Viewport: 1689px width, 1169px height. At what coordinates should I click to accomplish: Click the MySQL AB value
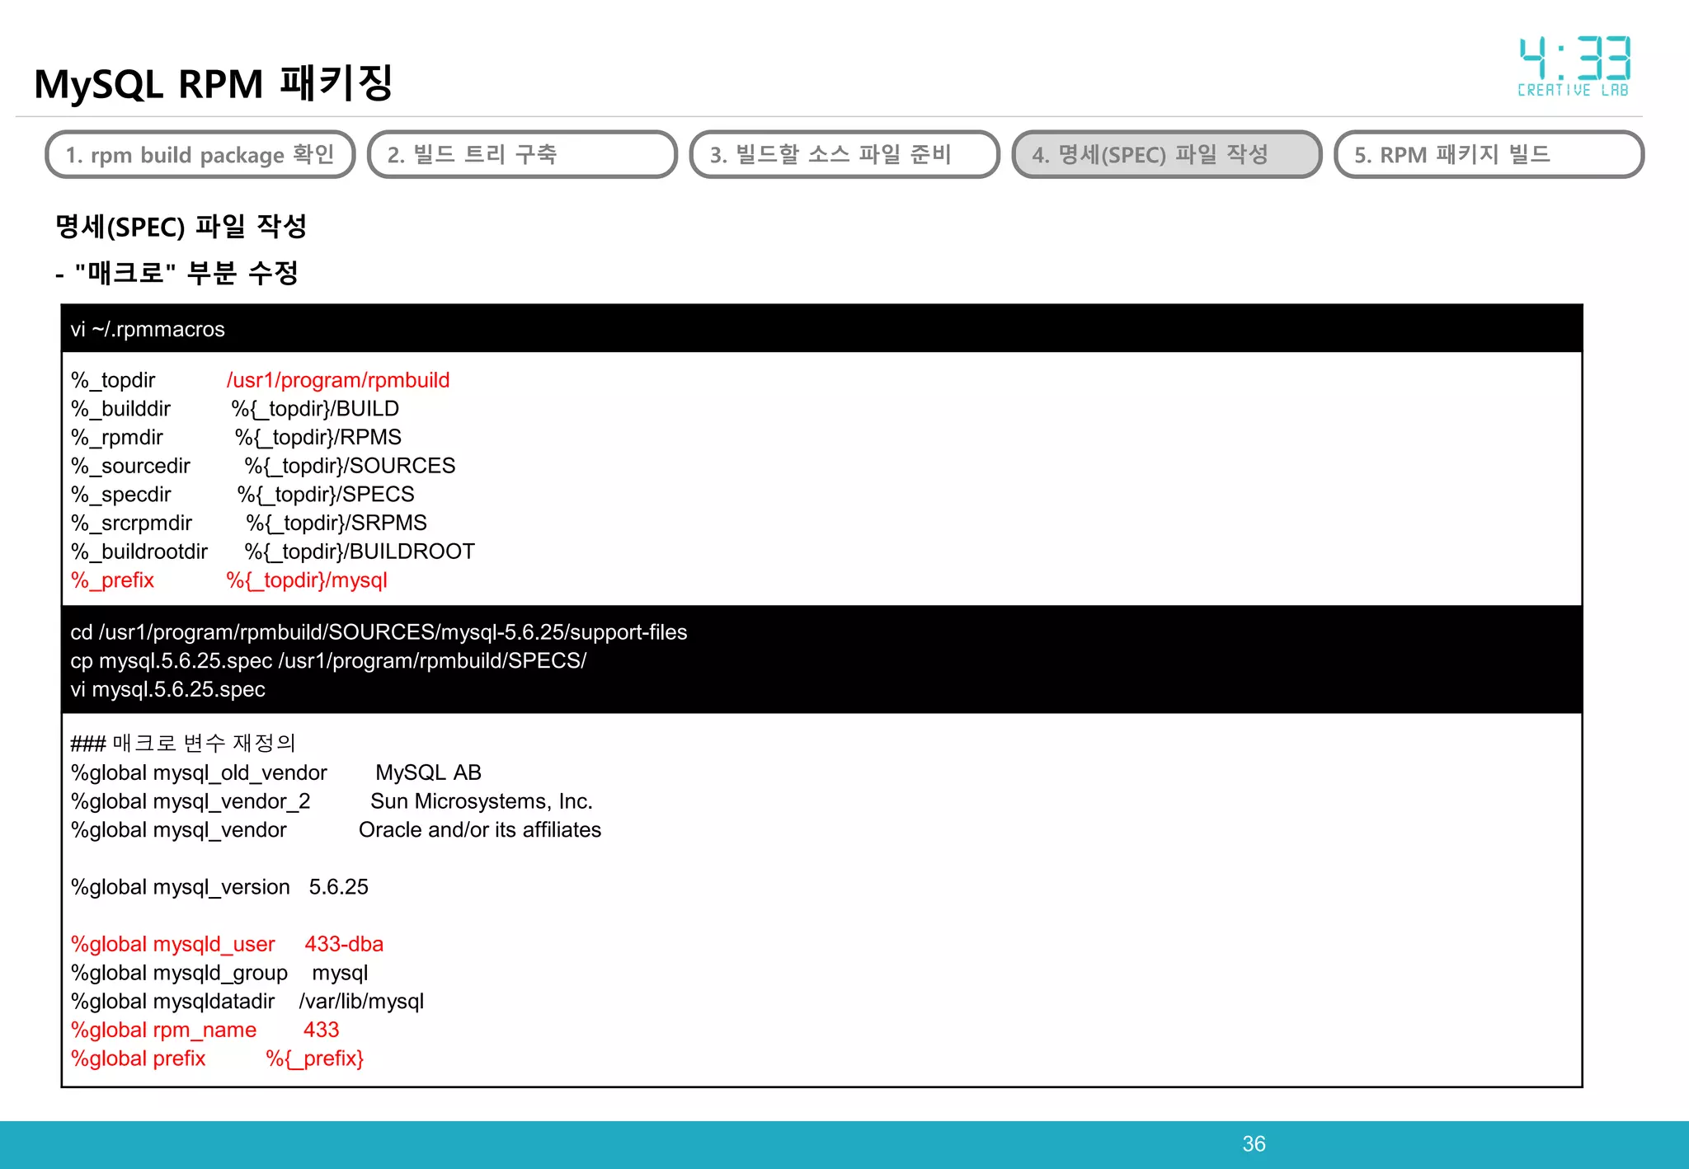coord(428,772)
